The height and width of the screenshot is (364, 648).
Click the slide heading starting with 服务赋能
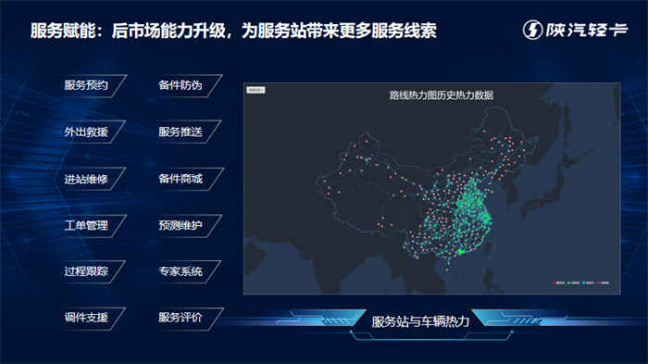[x=233, y=31]
